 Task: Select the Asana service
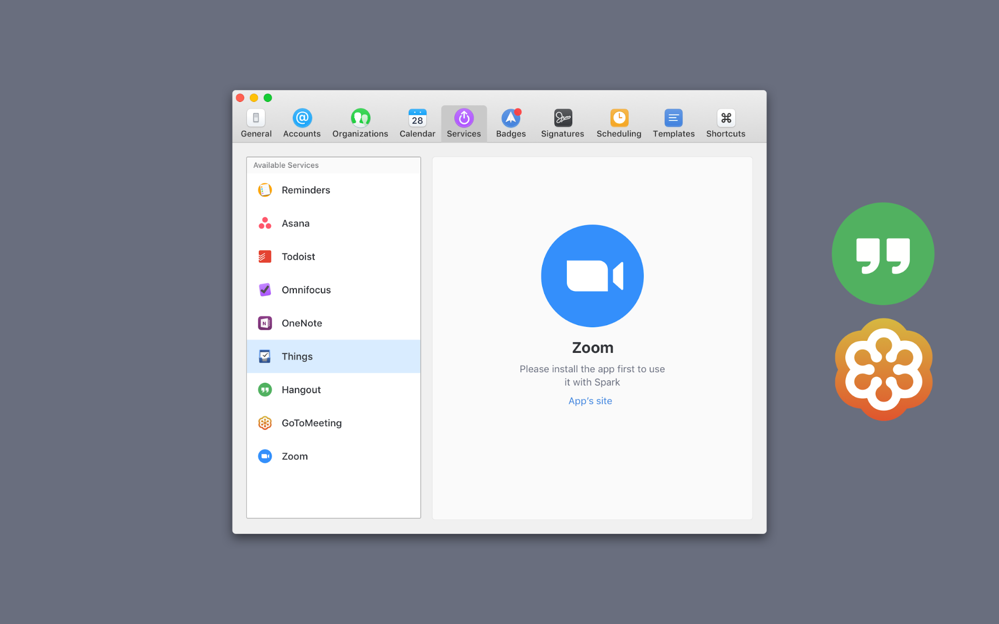295,223
